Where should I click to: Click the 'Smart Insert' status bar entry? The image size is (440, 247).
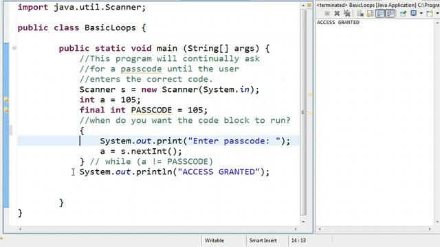(263, 241)
